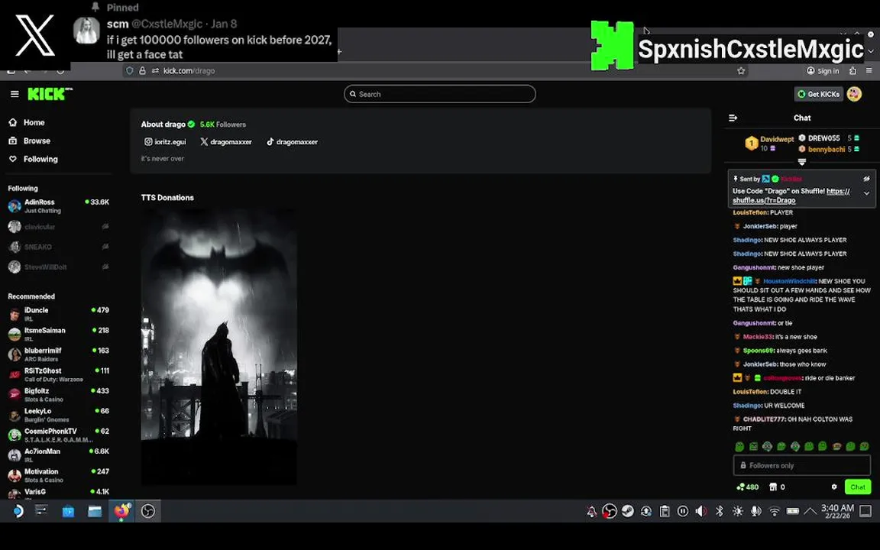Viewport: 880px width, 550px height.
Task: Click the Batman TTS Donations image
Action: (x=219, y=347)
